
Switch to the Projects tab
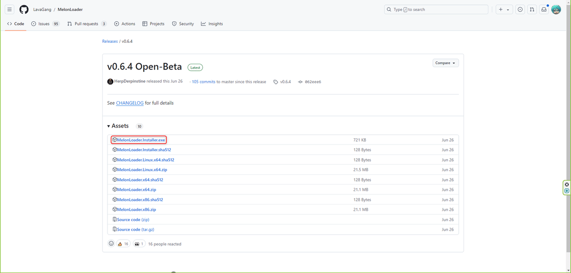click(x=153, y=24)
